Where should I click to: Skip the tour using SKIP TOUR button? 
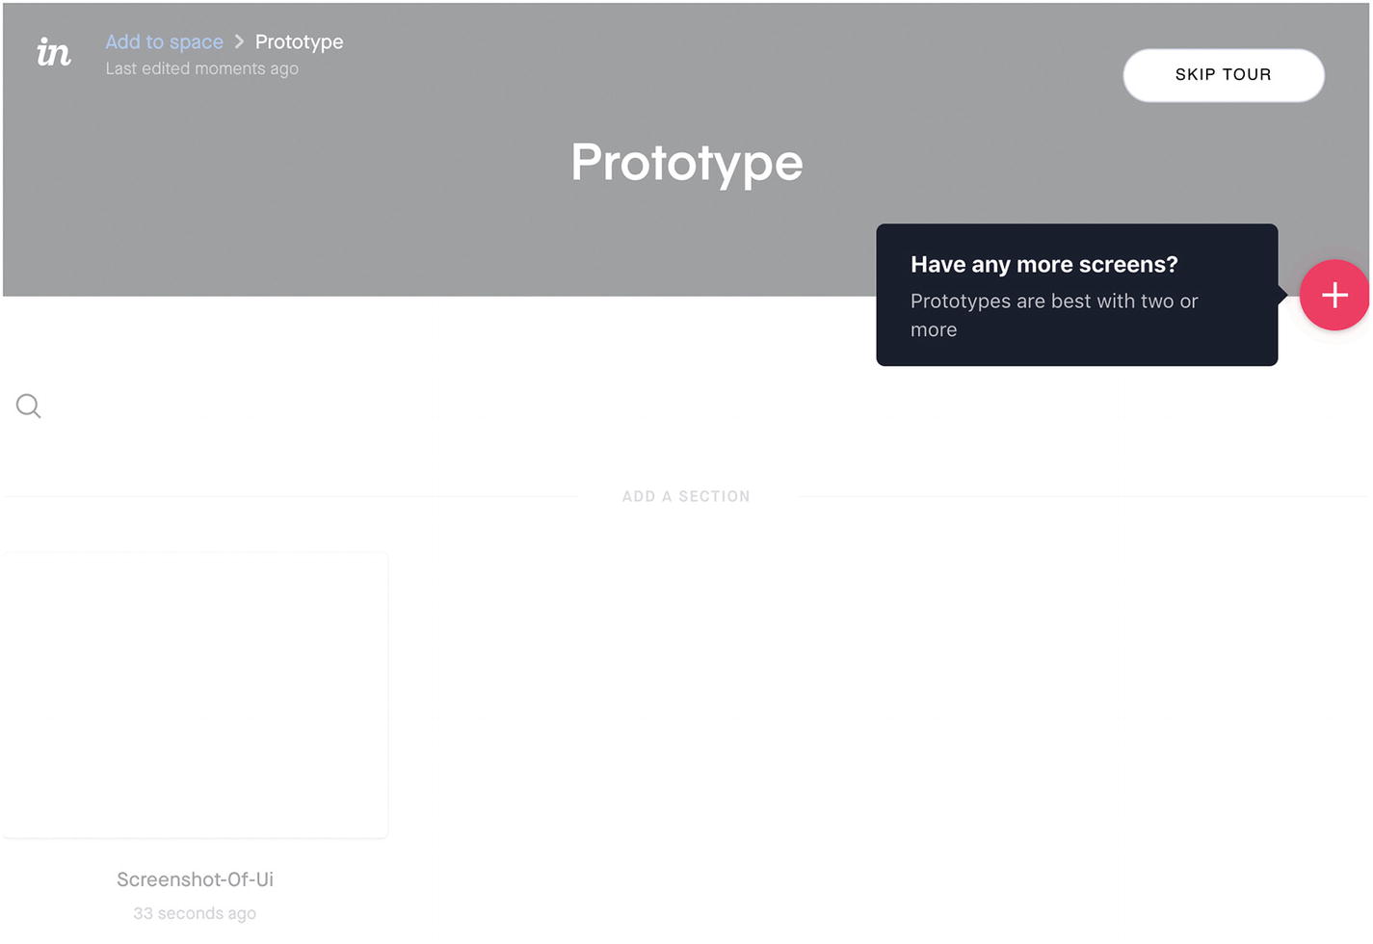point(1224,75)
